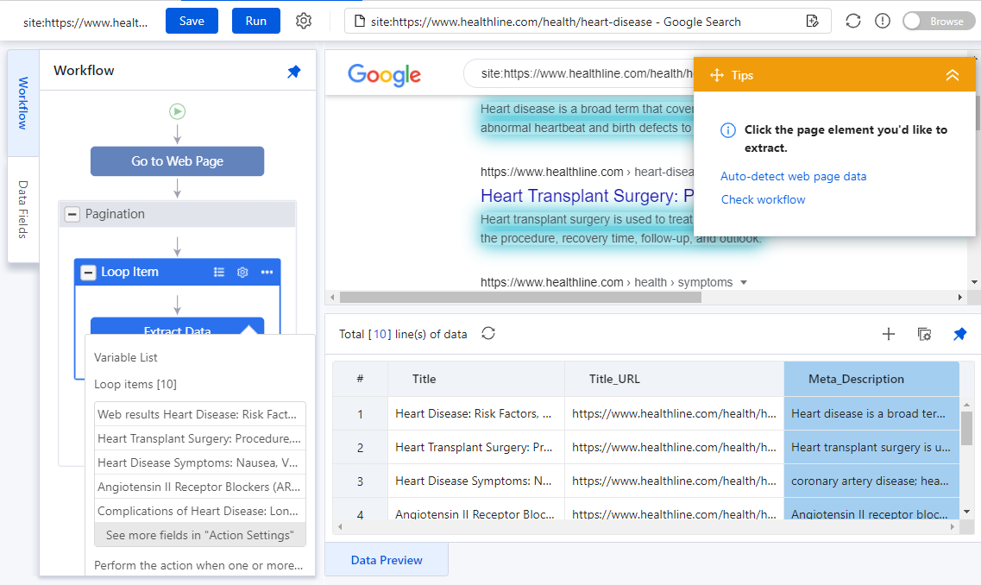
Task: Click the info icon in Tips panel
Action: click(x=727, y=130)
